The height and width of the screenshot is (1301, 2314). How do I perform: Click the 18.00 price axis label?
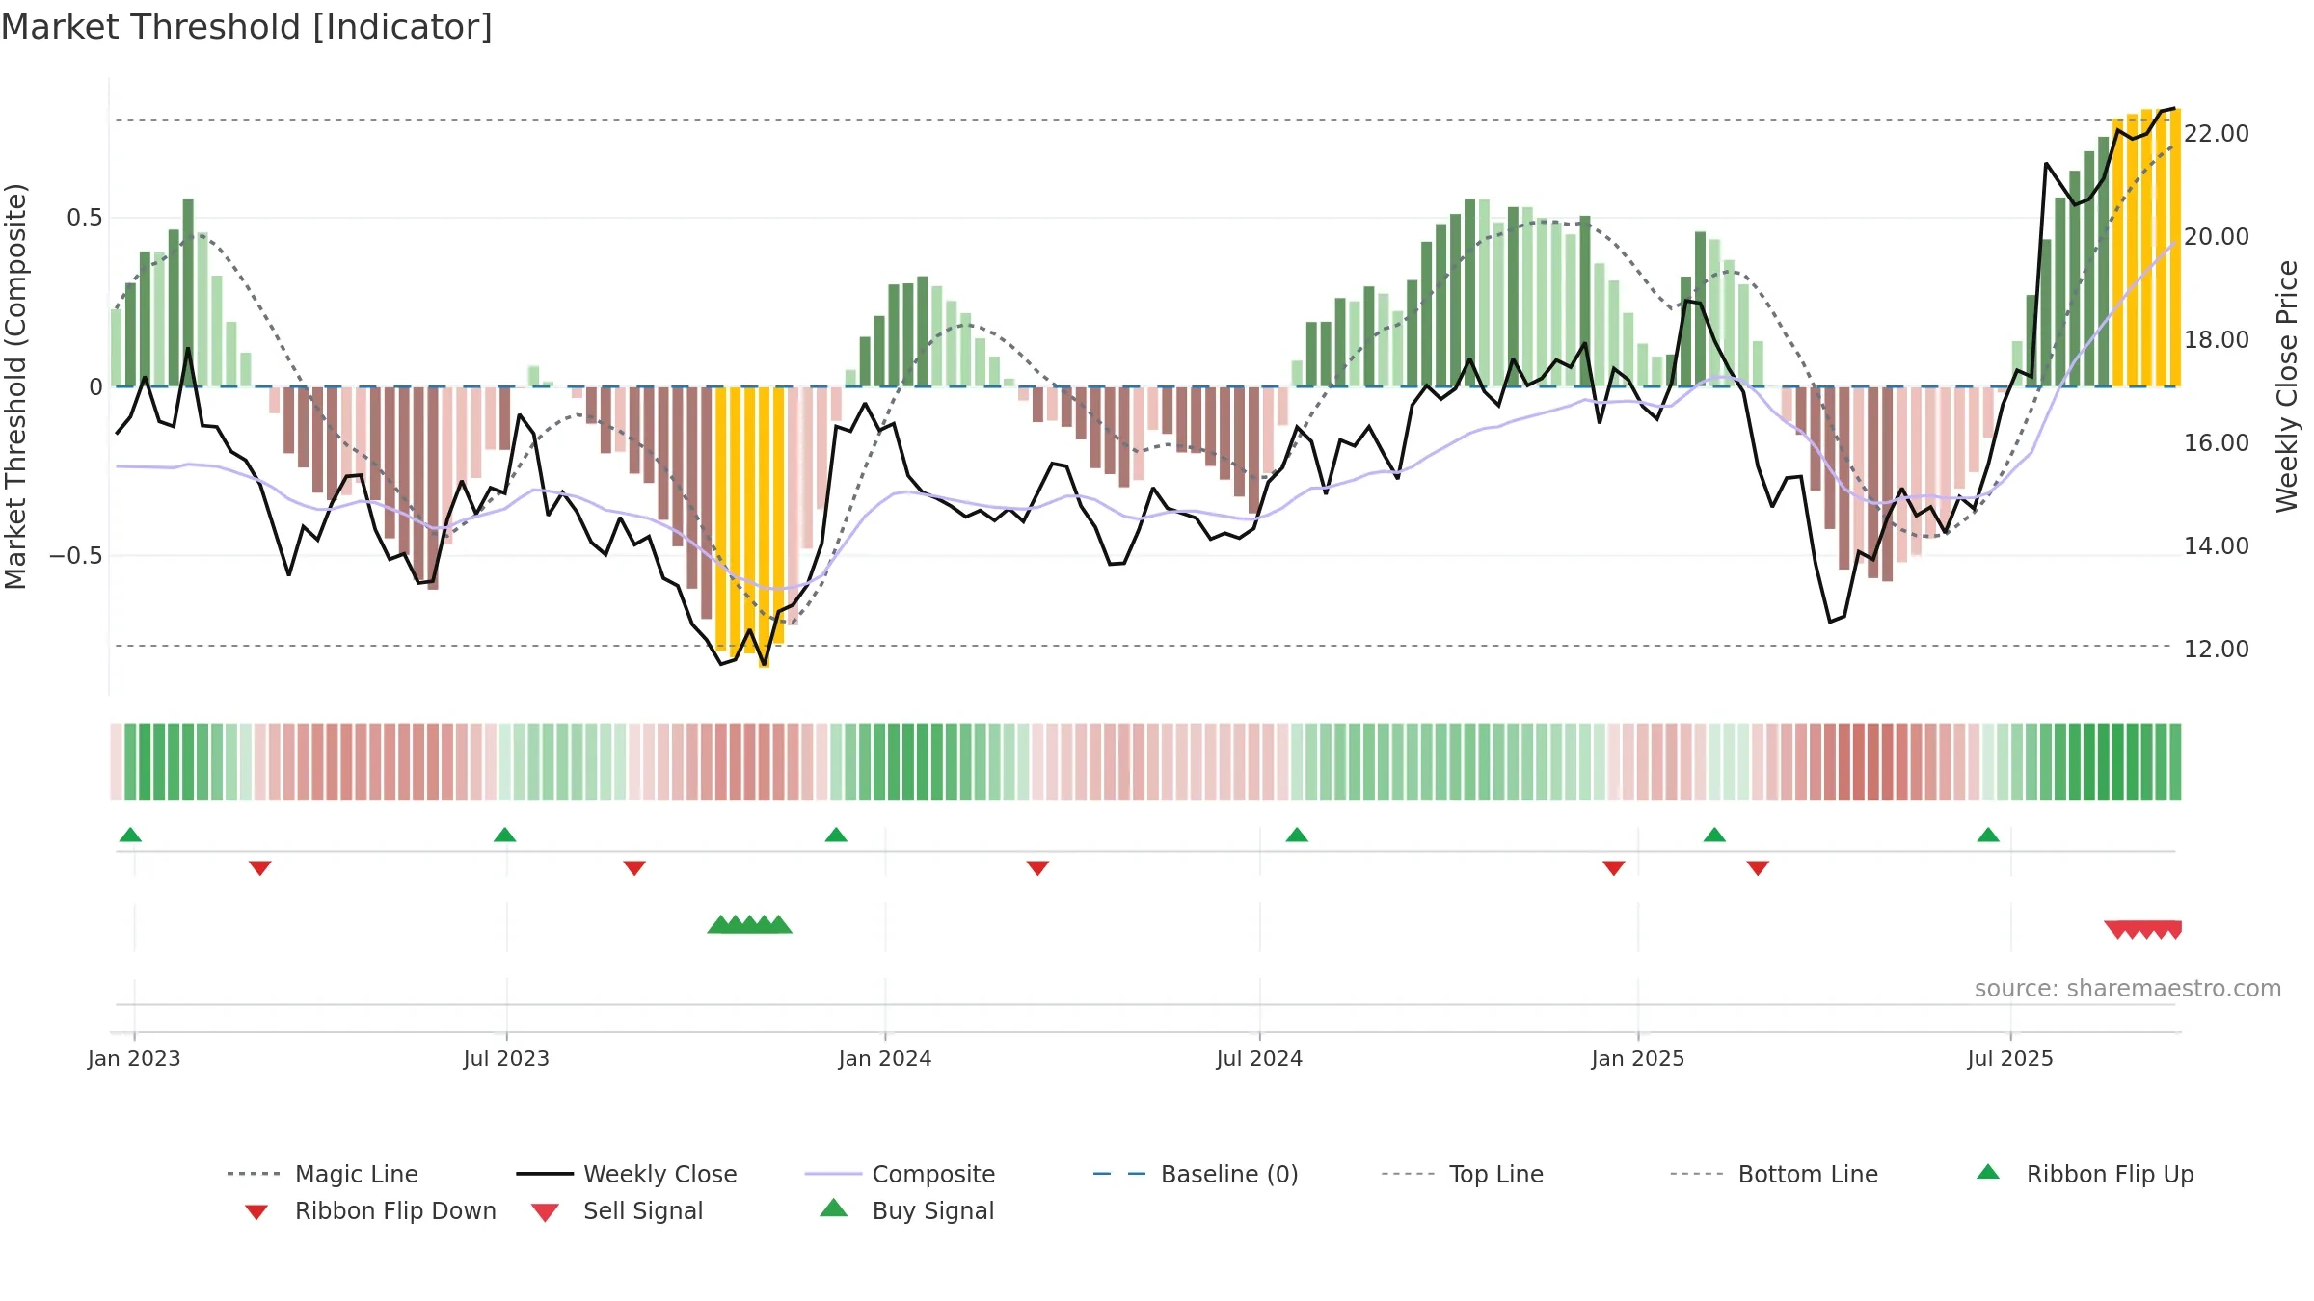coord(2217,340)
